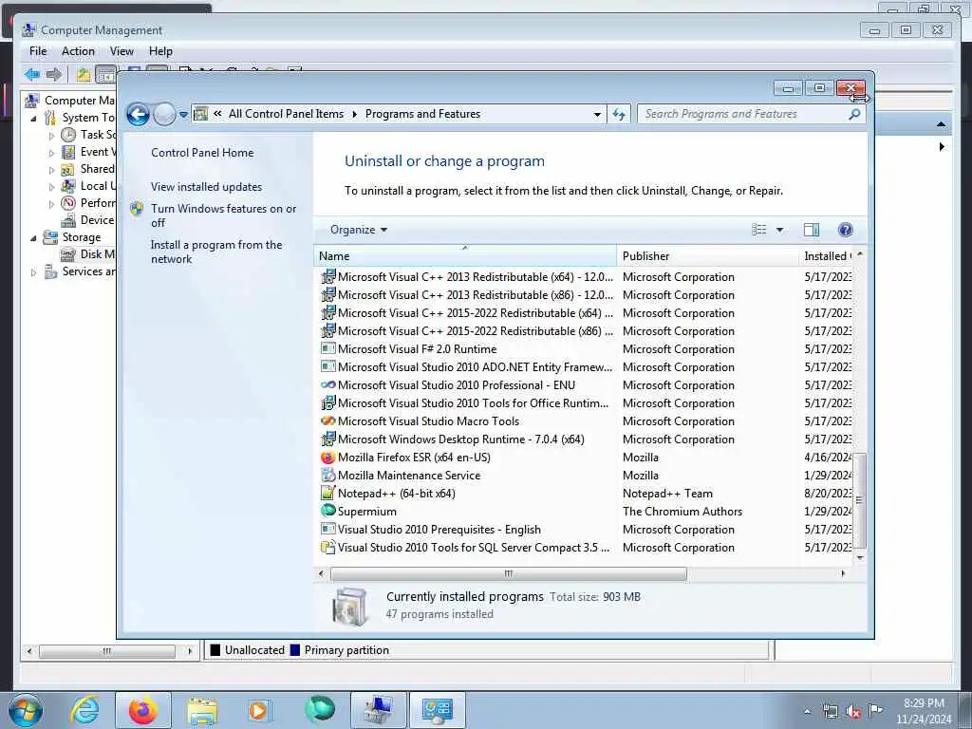Viewport: 972px width, 729px height.
Task: Select Visual Studio 2010 Tools for SQL Server Compact
Action: pos(583,548)
